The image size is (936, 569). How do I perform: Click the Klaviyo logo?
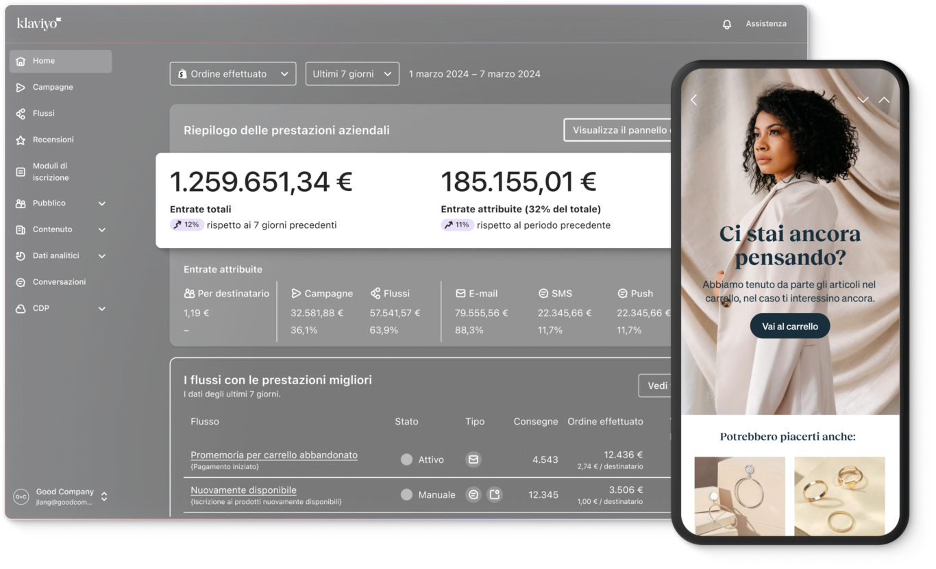pos(38,23)
